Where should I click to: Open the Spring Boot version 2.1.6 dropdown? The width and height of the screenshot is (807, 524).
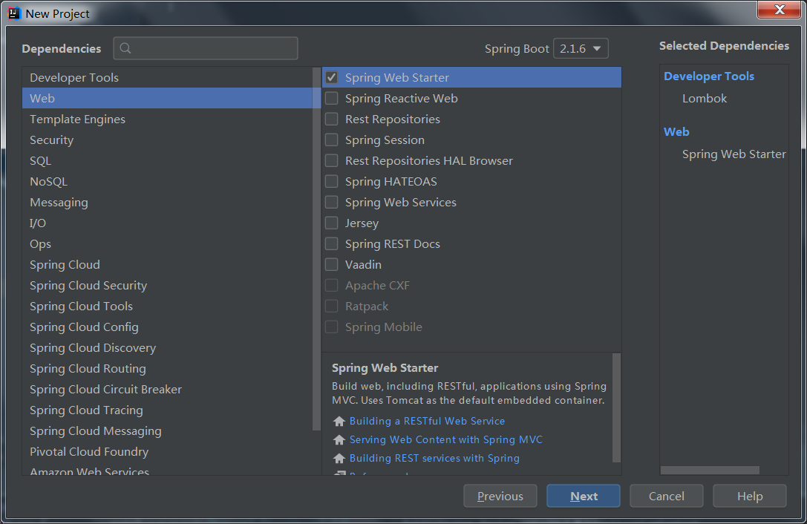[581, 48]
